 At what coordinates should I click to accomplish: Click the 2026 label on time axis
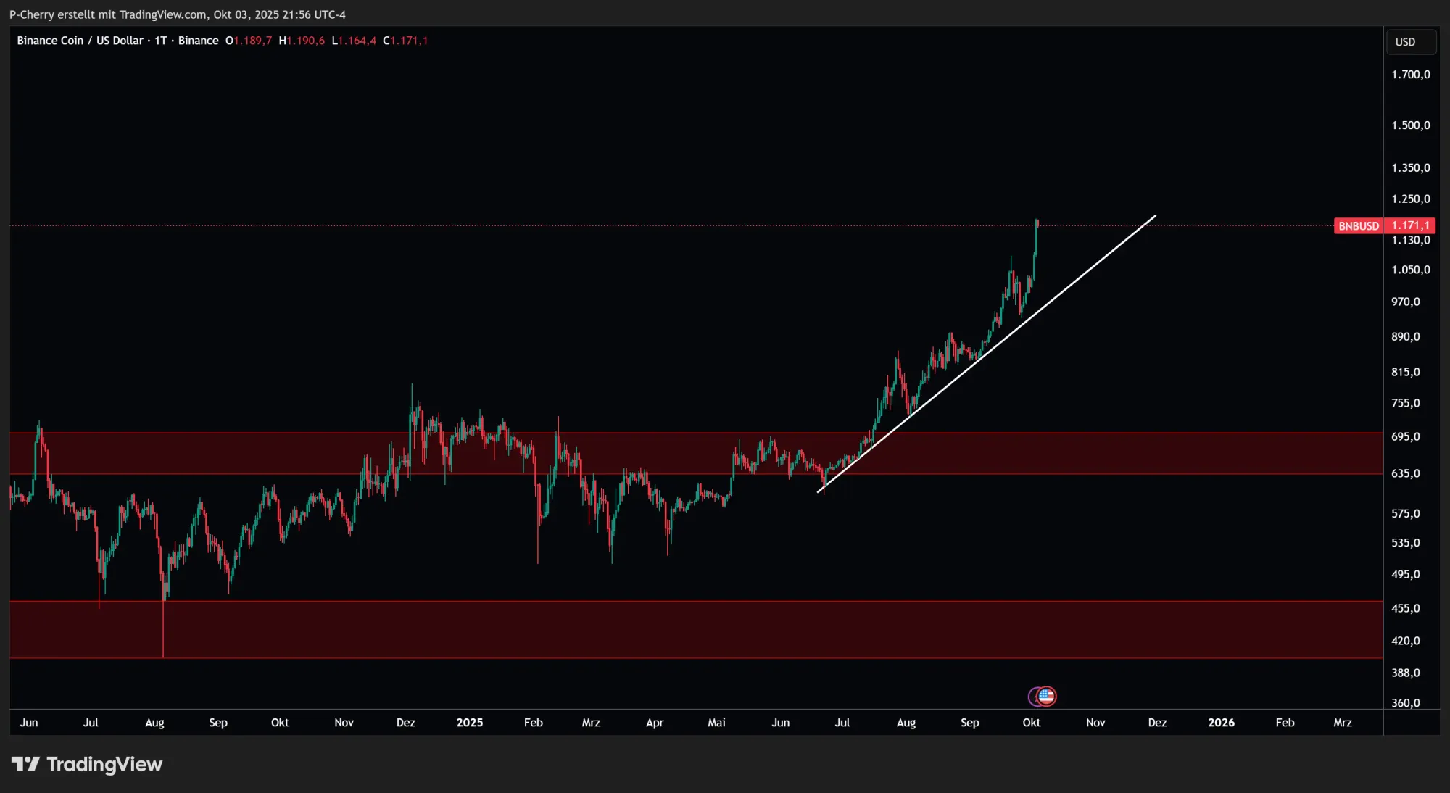coord(1221,723)
